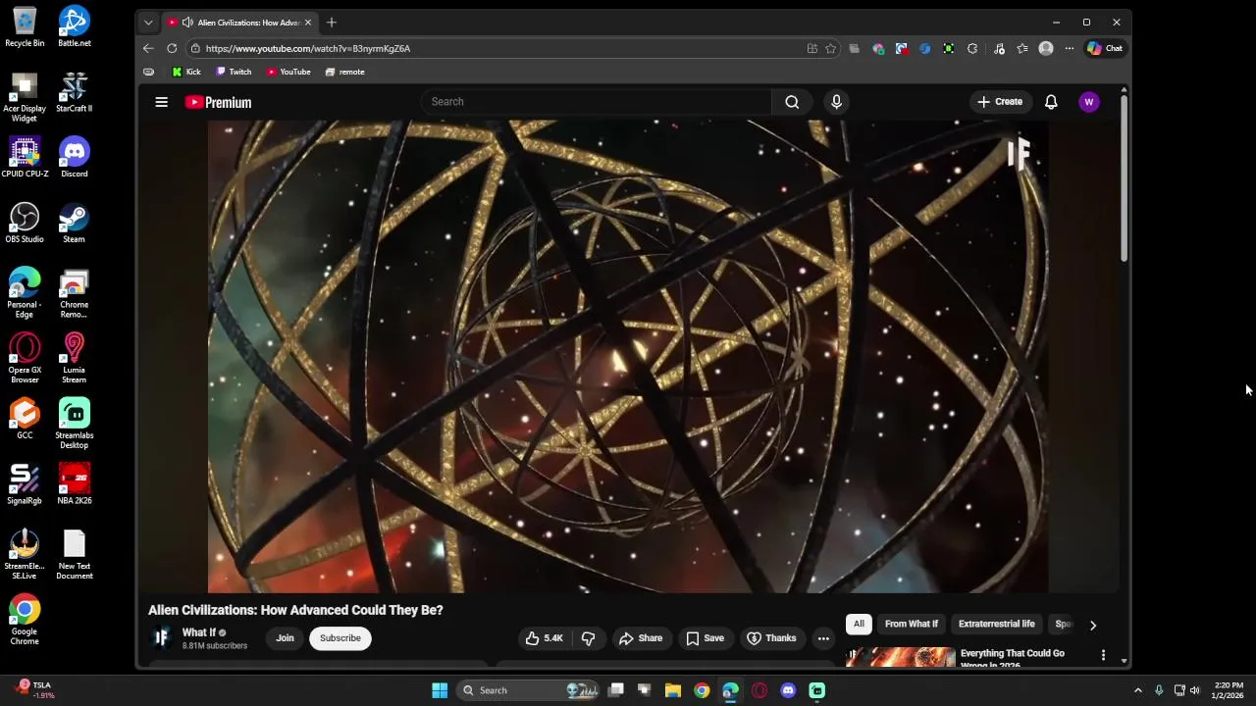This screenshot has height=706, width=1256.
Task: Open Streamlabs from the taskbar
Action: [x=817, y=690]
